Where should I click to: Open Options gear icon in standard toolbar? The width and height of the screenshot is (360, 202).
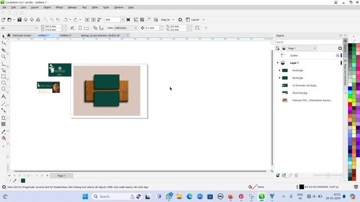[180, 20]
